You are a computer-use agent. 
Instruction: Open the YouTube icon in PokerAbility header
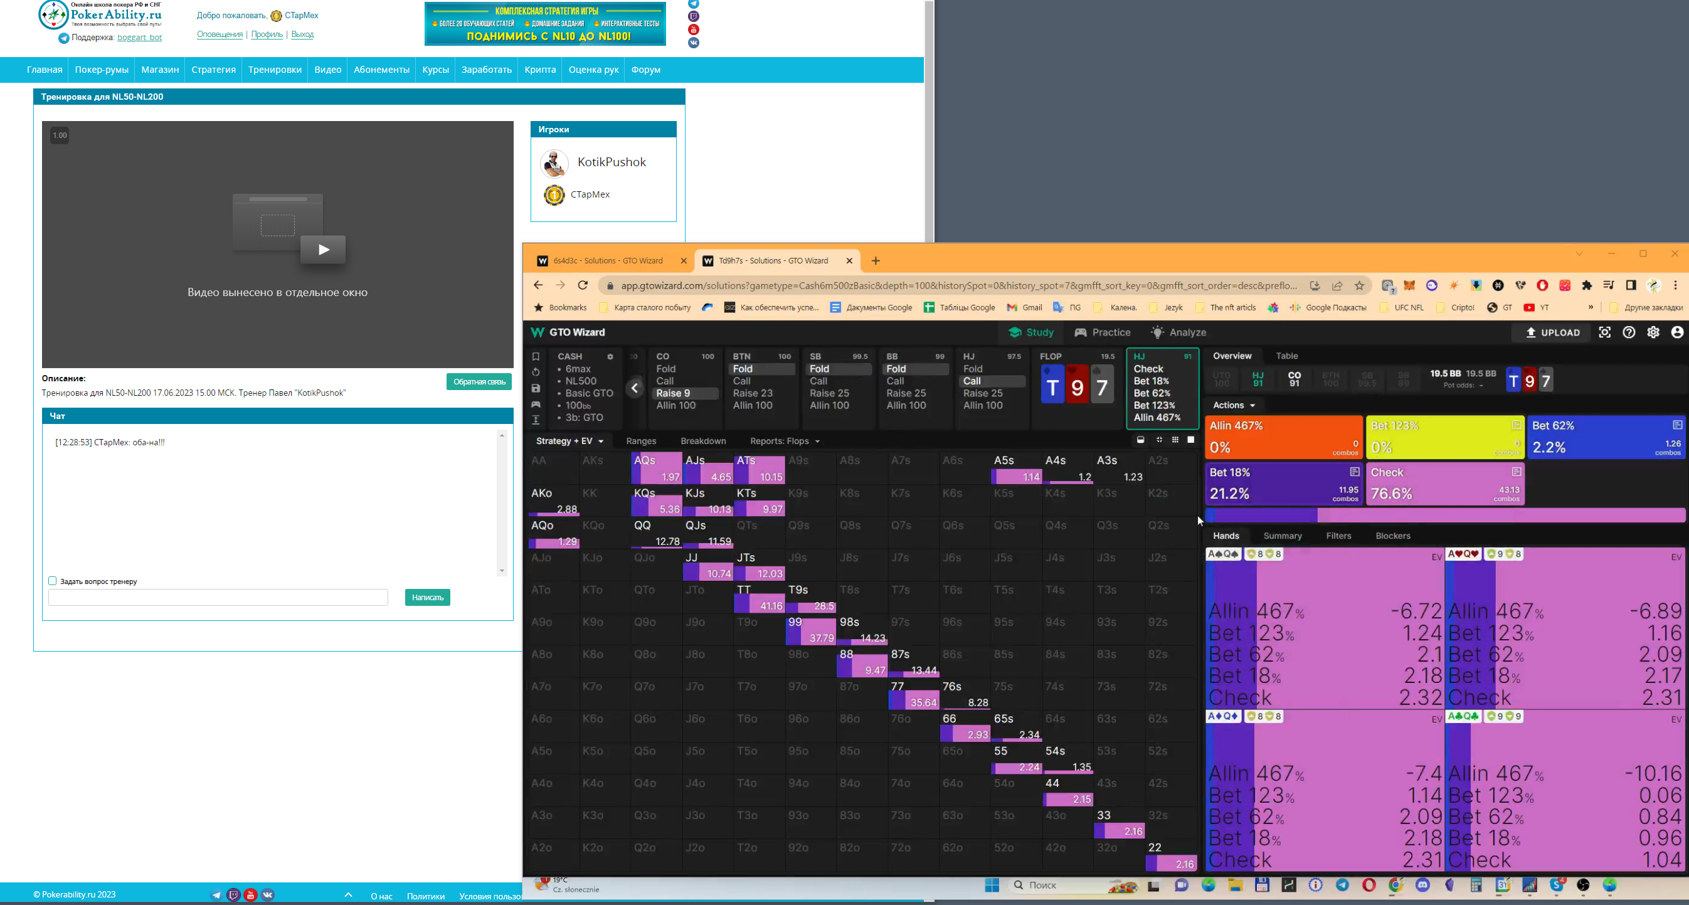pyautogui.click(x=693, y=29)
